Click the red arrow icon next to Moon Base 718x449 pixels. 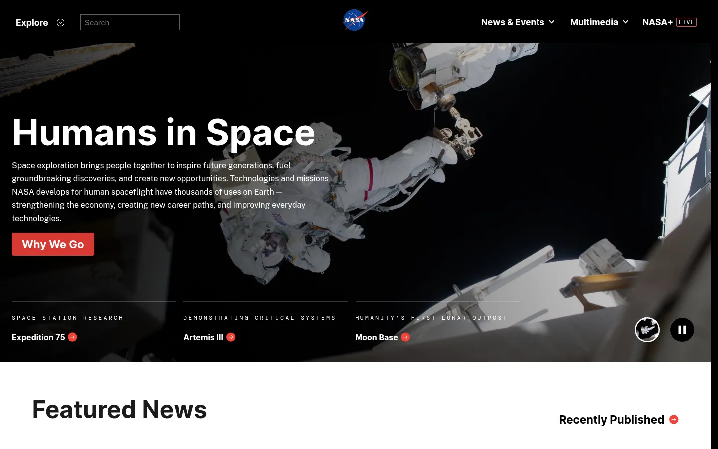tap(405, 337)
